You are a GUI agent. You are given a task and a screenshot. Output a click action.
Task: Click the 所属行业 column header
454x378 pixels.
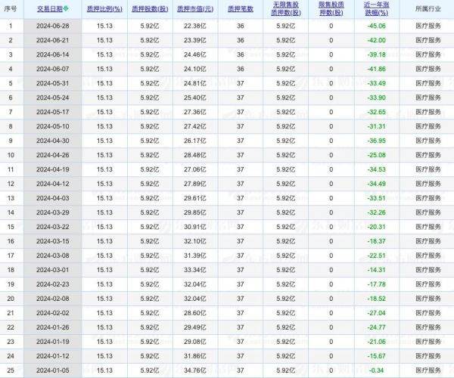(x=428, y=9)
